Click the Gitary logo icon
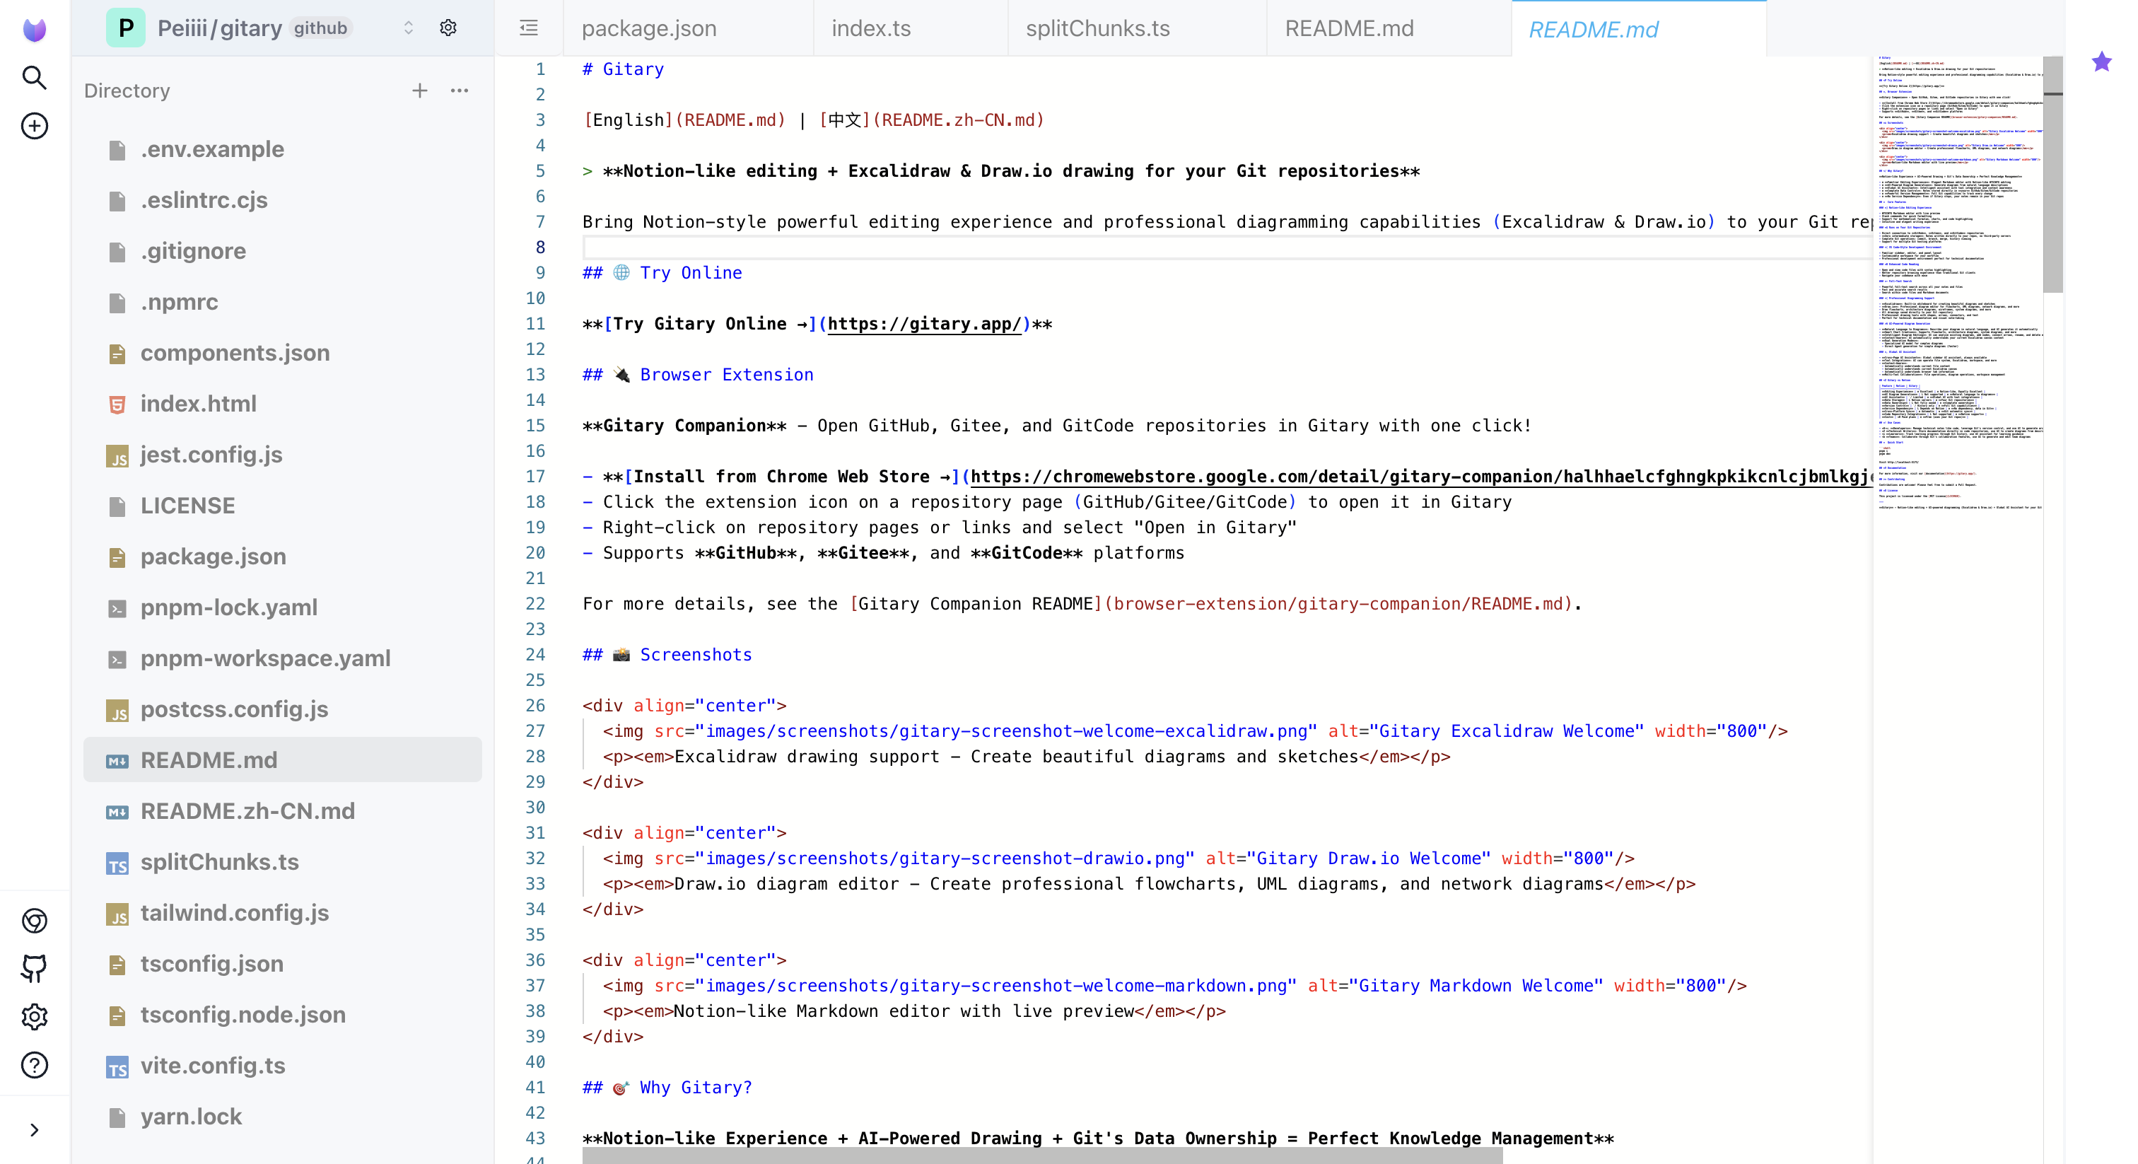Screen dimensions: 2138x1164 pyautogui.click(x=34, y=29)
